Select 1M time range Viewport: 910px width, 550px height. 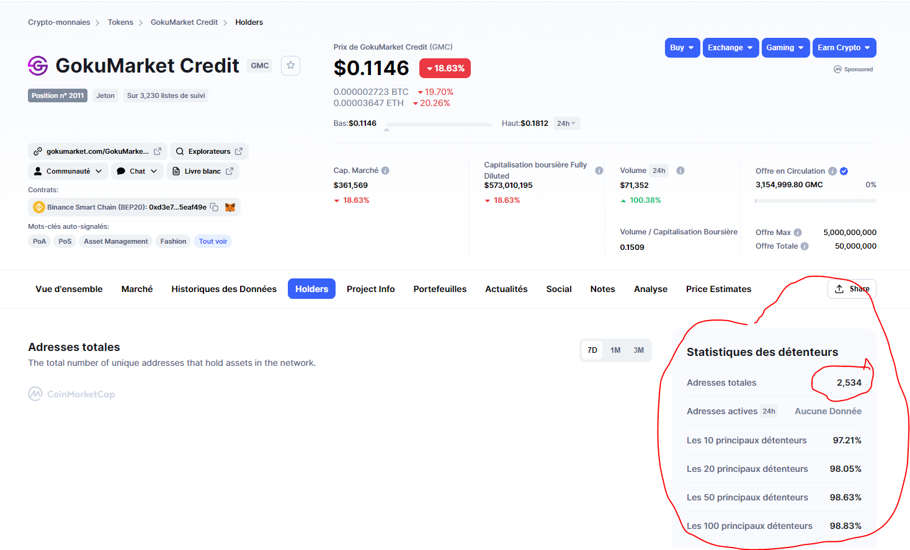(615, 350)
